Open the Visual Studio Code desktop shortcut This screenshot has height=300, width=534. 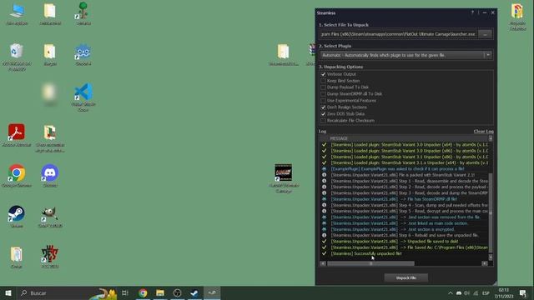pos(83,97)
